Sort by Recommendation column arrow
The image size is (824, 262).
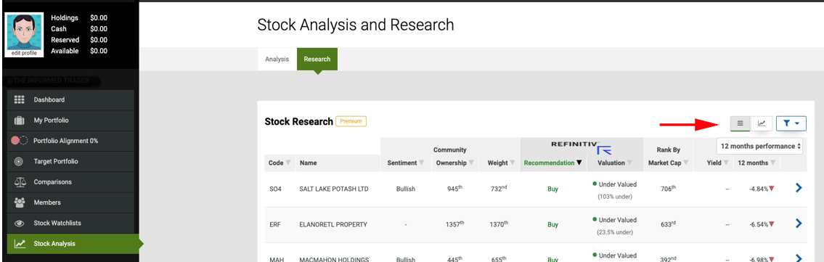(x=579, y=163)
